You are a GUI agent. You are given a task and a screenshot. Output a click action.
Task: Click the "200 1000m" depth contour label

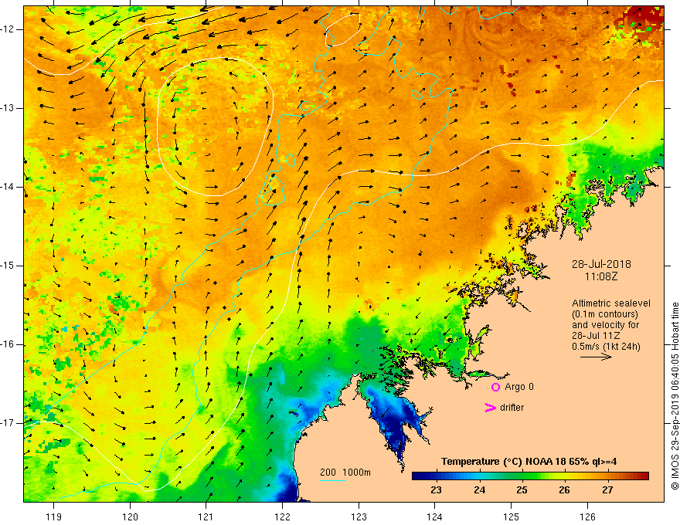pyautogui.click(x=345, y=472)
